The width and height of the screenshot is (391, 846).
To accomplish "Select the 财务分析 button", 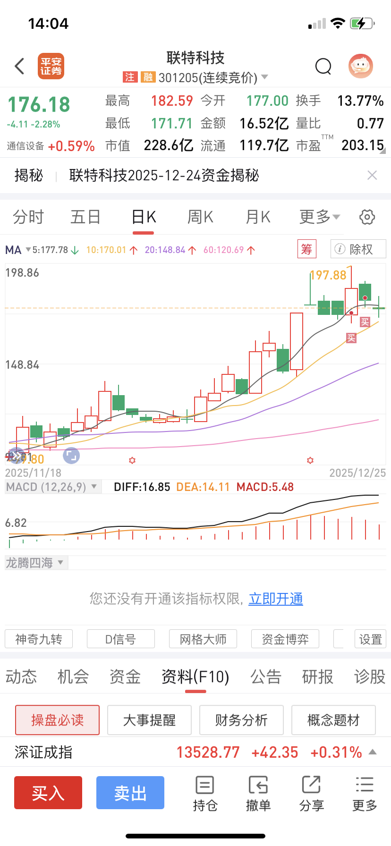I will coord(241,720).
